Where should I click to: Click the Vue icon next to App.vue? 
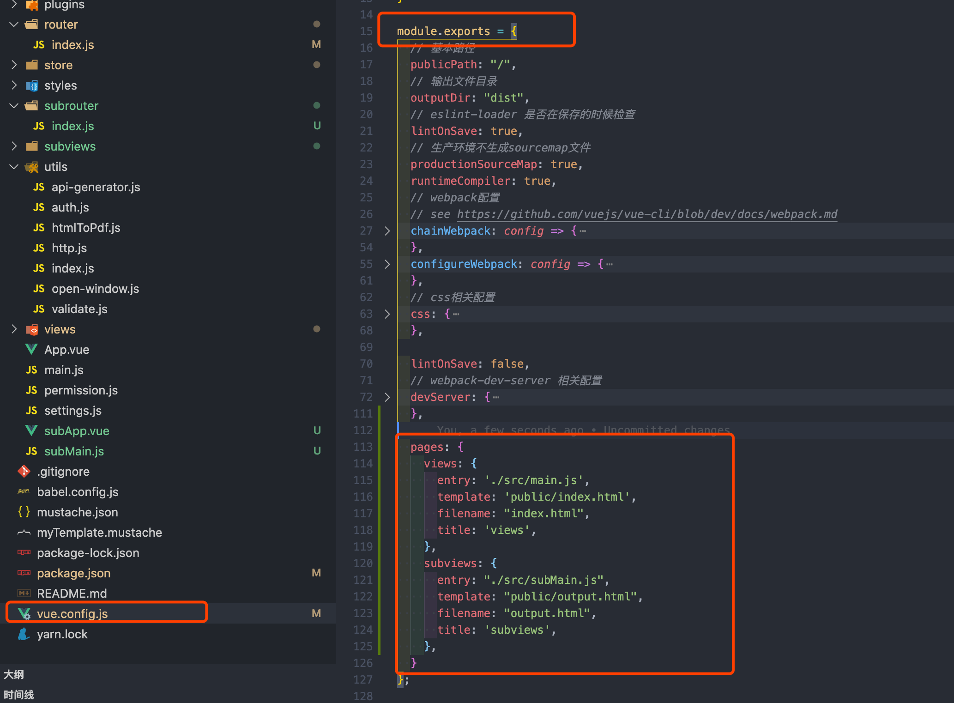31,349
